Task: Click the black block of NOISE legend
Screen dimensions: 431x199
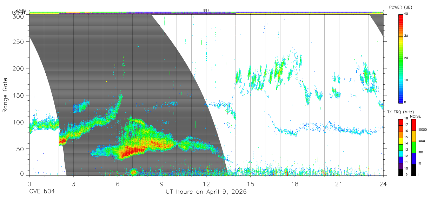Action: (414, 170)
